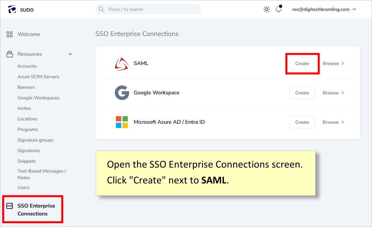372x227 pixels.
Task: Click the SAML red logo icon
Action: [x=121, y=64]
